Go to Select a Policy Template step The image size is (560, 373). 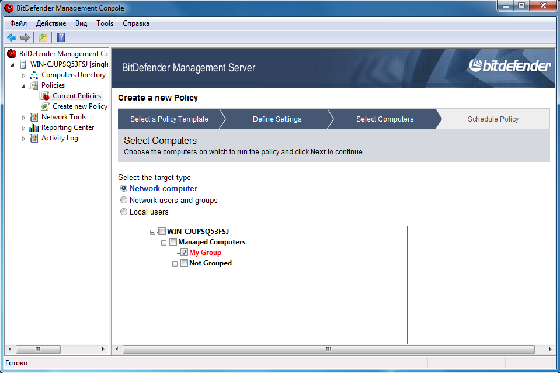(x=169, y=119)
